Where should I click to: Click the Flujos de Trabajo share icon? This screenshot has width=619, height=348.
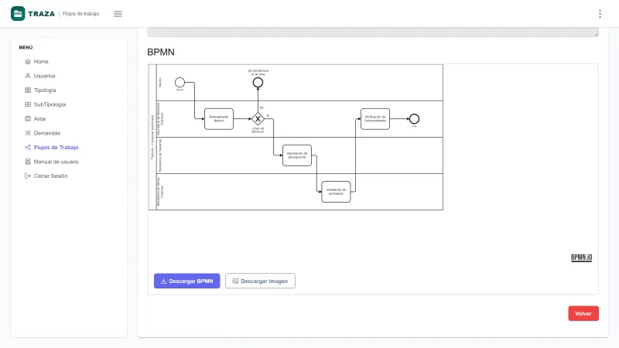[x=28, y=147]
